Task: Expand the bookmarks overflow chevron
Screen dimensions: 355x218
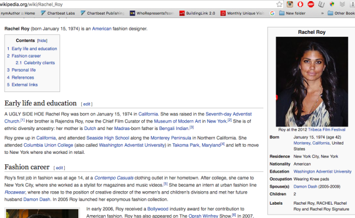Action: 322,13
